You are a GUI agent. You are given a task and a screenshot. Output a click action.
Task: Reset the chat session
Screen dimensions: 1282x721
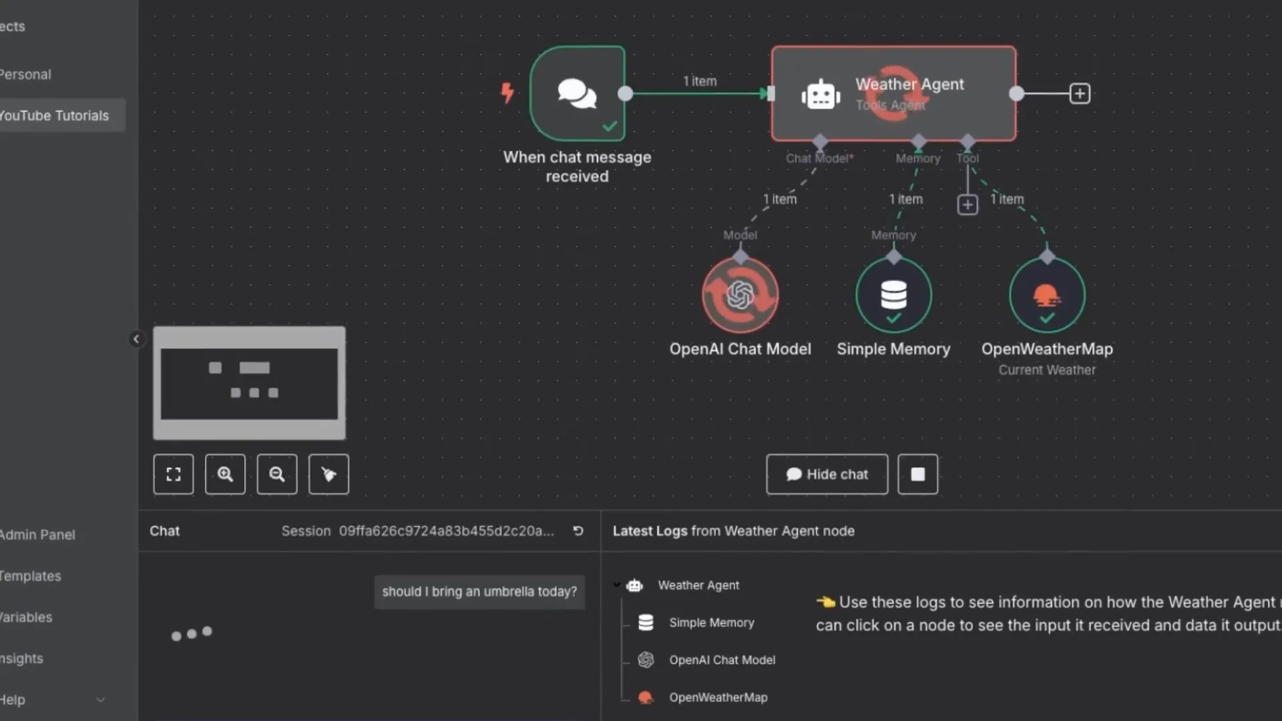[x=578, y=531]
